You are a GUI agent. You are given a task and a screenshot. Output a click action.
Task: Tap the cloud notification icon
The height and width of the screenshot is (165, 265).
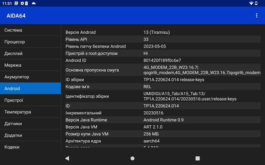coord(34,3)
